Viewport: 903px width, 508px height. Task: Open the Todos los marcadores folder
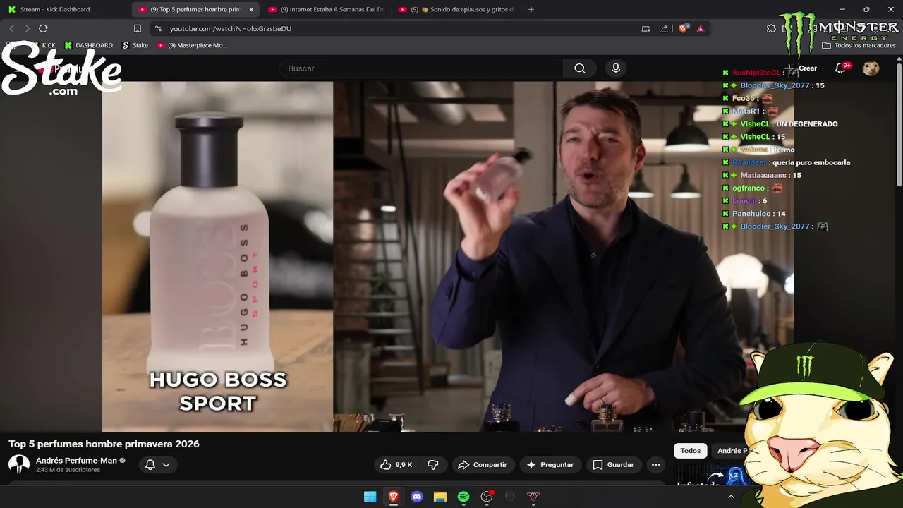click(x=859, y=45)
